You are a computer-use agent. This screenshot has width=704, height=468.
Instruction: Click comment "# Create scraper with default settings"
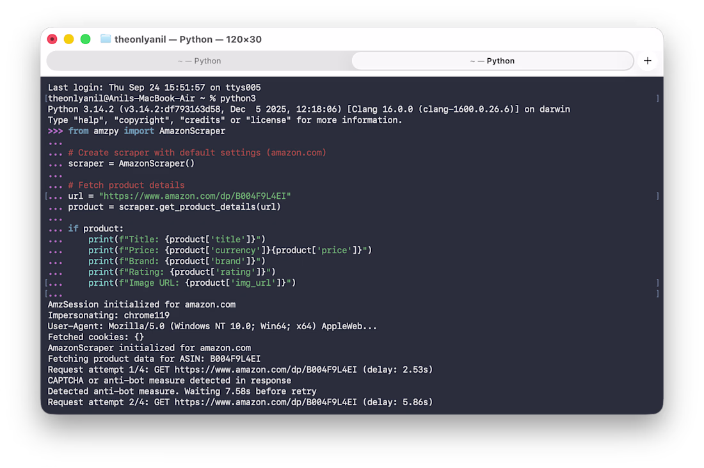click(x=197, y=153)
